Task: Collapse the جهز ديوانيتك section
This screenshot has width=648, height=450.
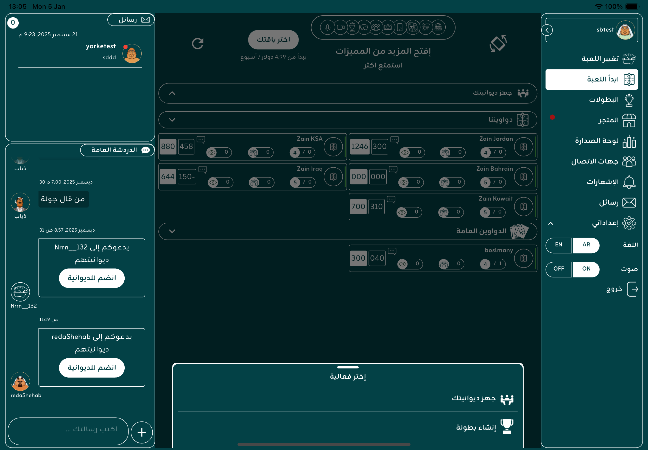Action: click(x=172, y=93)
